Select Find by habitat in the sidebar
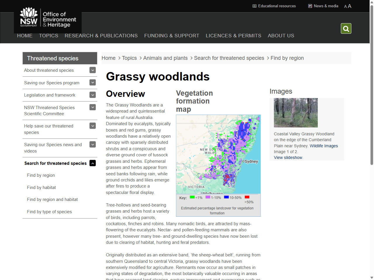 click(41, 187)
